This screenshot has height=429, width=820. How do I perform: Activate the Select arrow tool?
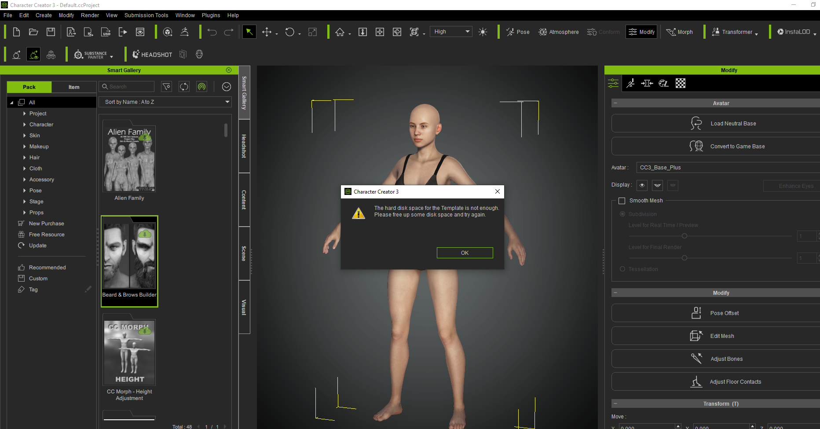click(249, 32)
